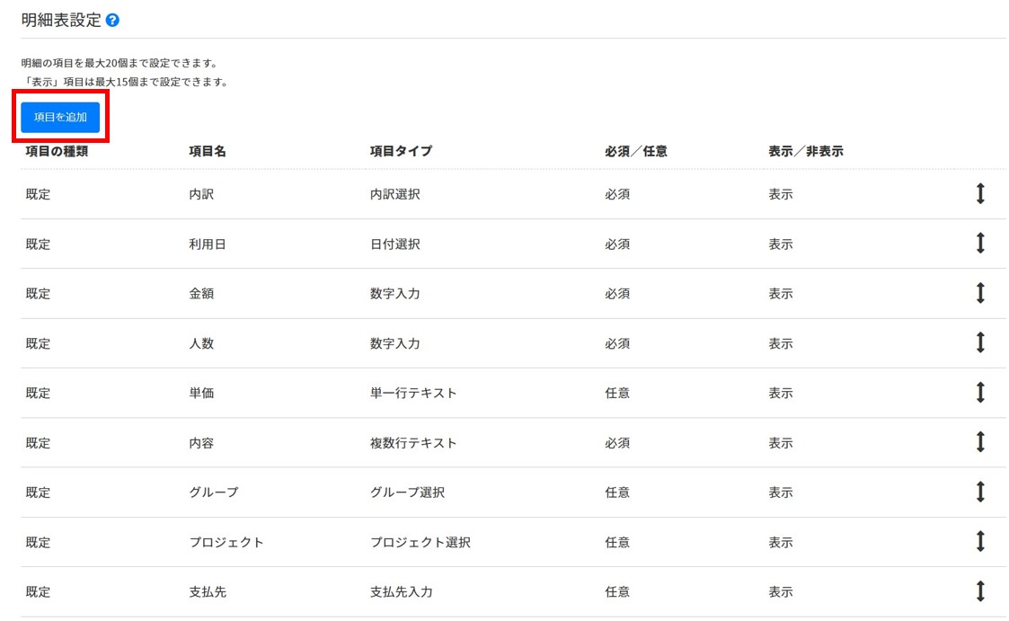Click the reorder arrow for the 内容 row
The width and height of the screenshot is (1009, 621).
(980, 442)
